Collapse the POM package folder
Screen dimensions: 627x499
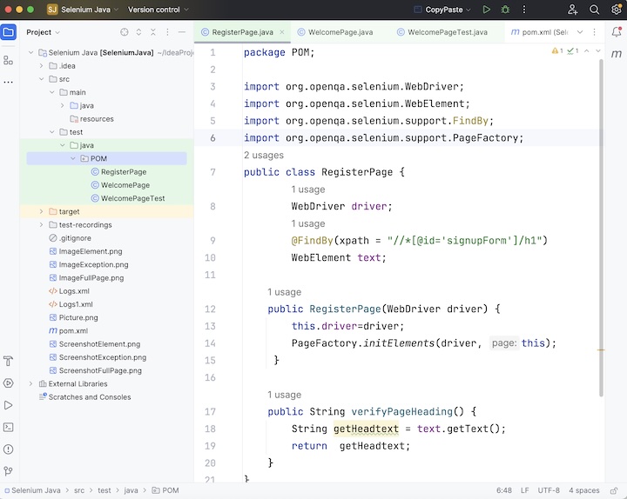point(72,159)
